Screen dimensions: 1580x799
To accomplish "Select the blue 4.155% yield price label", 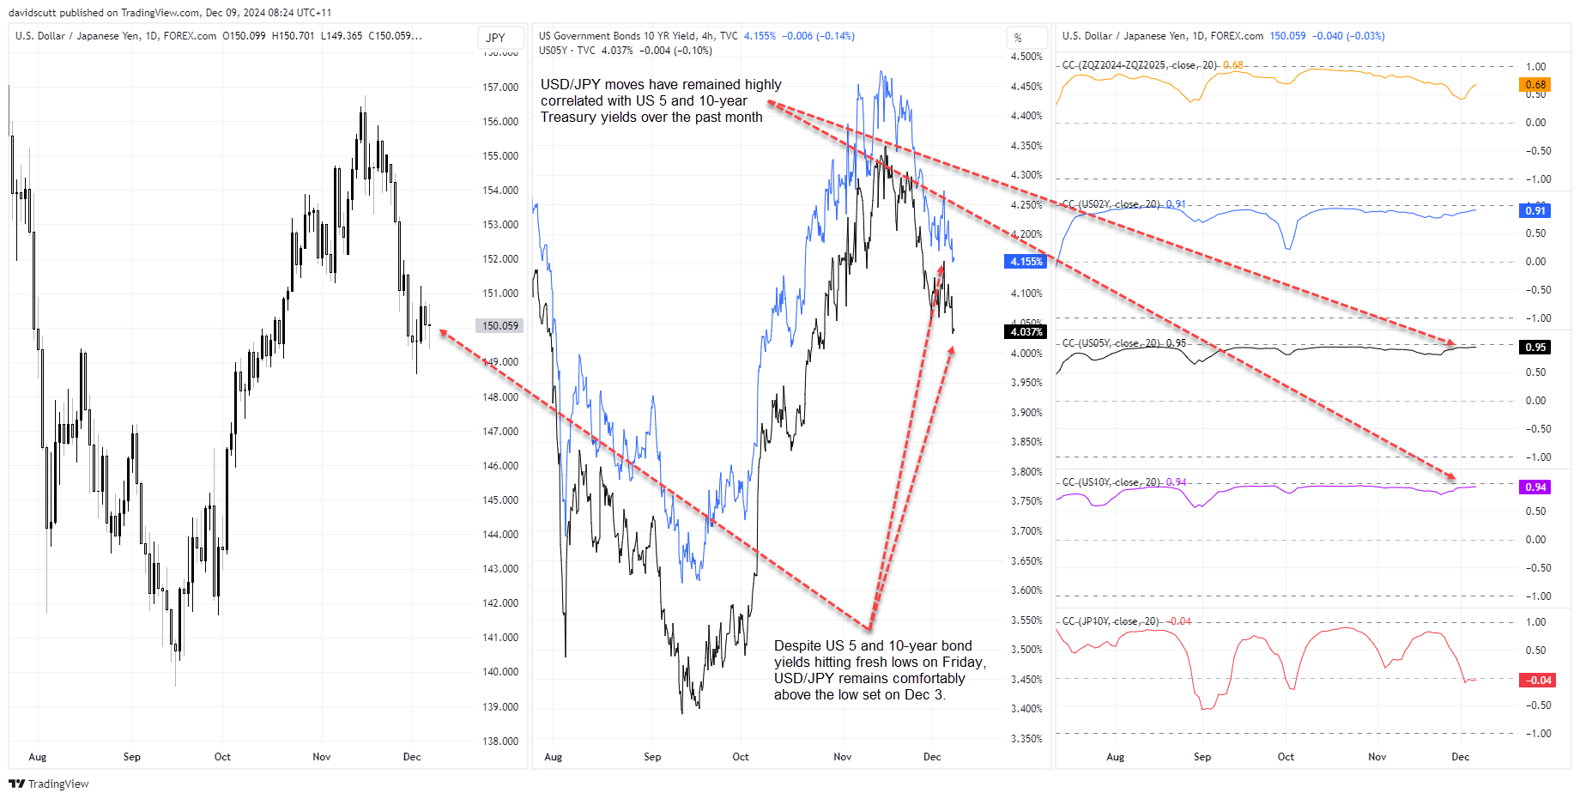I will [1026, 262].
